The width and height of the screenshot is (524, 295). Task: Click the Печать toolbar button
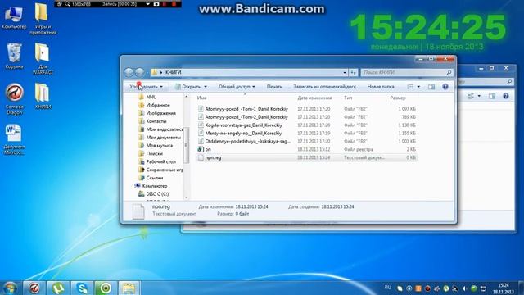[x=274, y=87]
